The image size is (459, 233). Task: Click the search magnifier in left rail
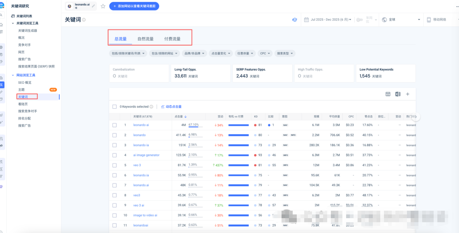(1, 15)
